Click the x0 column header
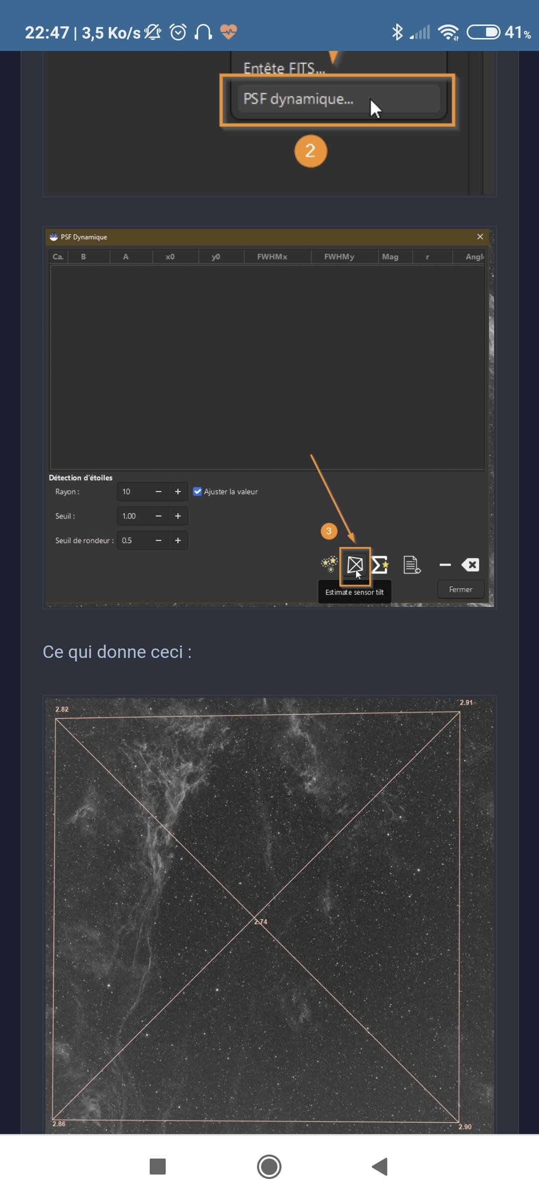 (175, 257)
